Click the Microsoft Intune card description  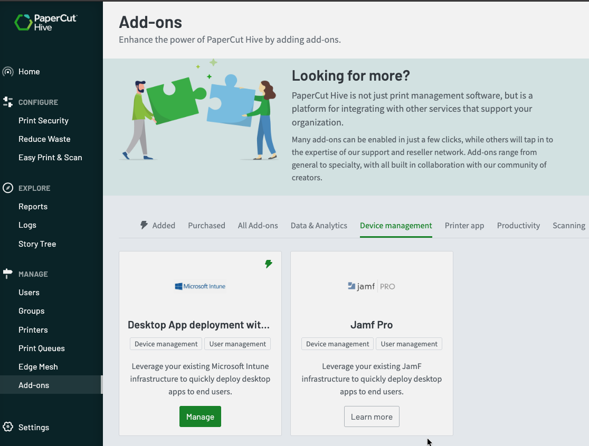pyautogui.click(x=200, y=379)
